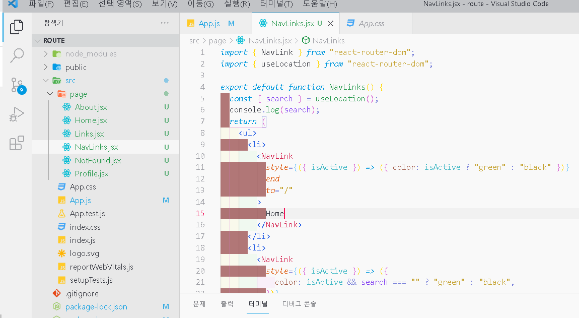The image size is (579, 318).
Task: Open the Extensions view
Action: tap(17, 143)
